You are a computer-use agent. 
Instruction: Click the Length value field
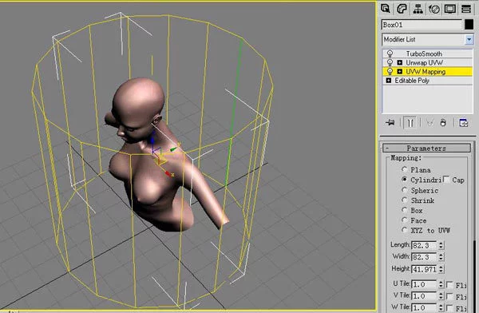click(425, 245)
